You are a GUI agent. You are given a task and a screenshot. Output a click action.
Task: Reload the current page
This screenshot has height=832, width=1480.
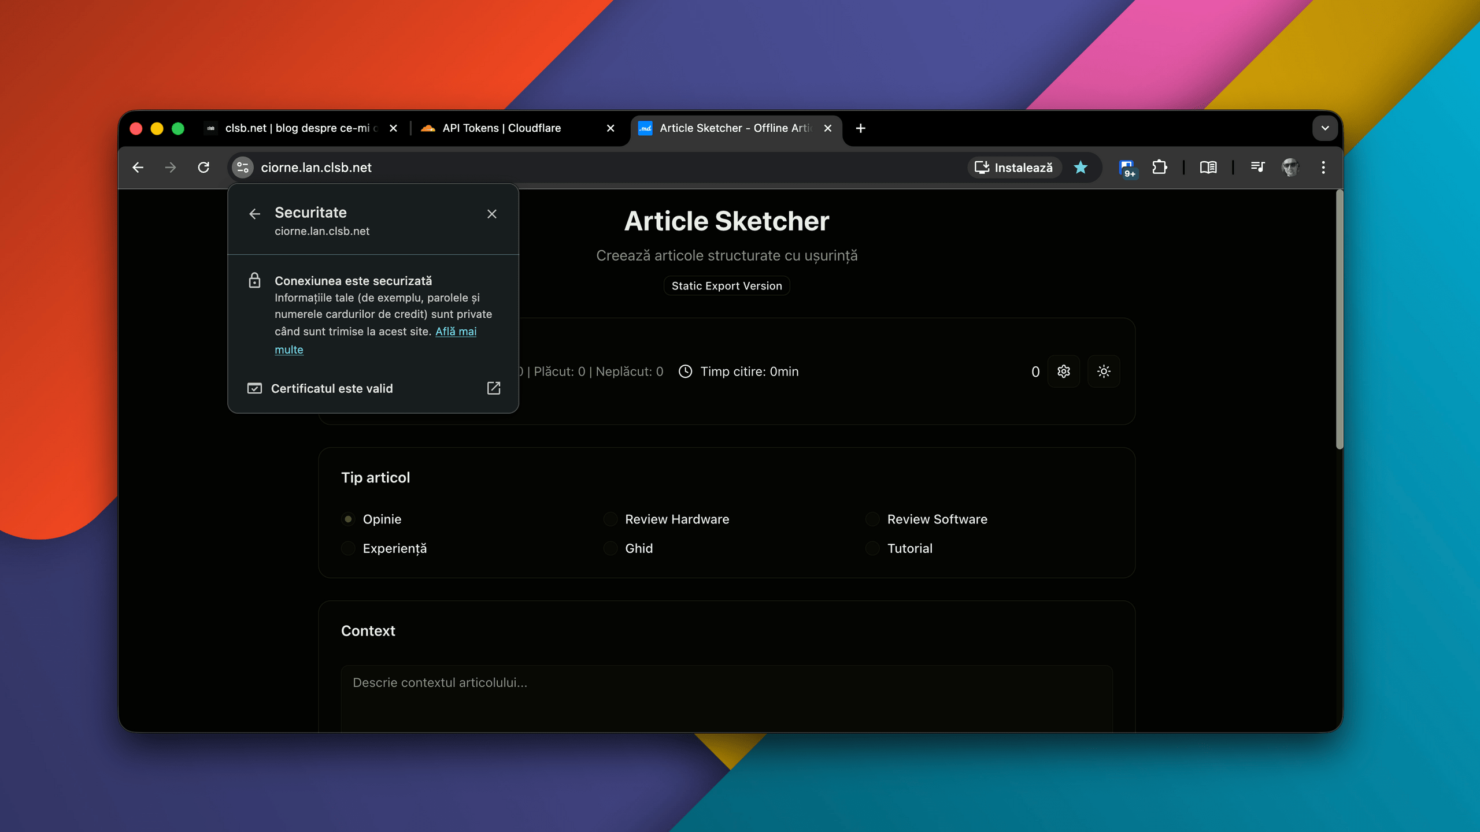click(x=203, y=168)
